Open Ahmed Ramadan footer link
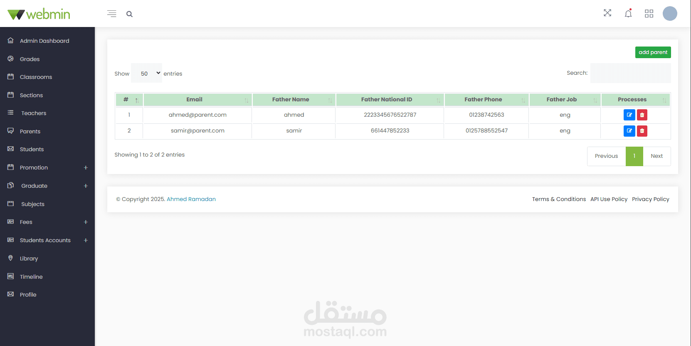 point(191,199)
